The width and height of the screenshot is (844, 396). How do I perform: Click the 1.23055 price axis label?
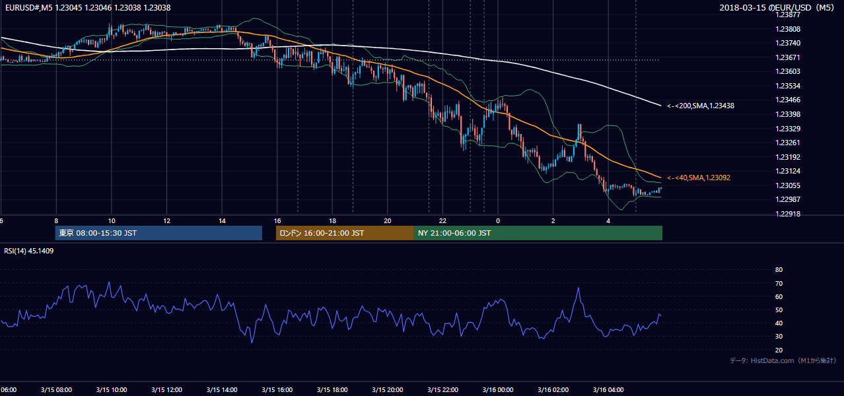(x=788, y=185)
